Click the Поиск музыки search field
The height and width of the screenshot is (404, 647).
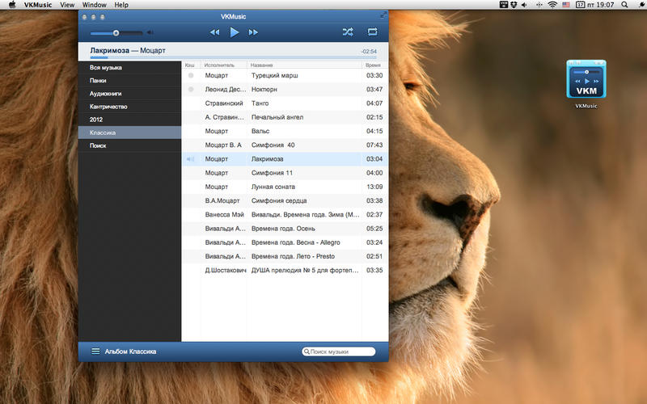[x=339, y=351]
